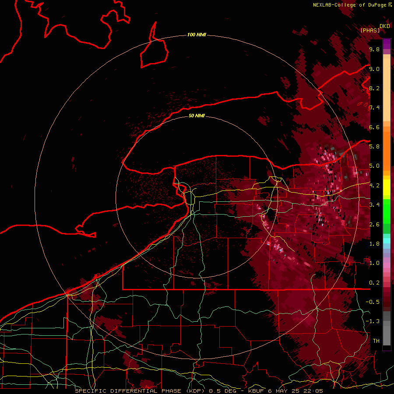The width and height of the screenshot is (394, 394).
Task: Click the 9.0 value on the color scale
Action: 374,69
